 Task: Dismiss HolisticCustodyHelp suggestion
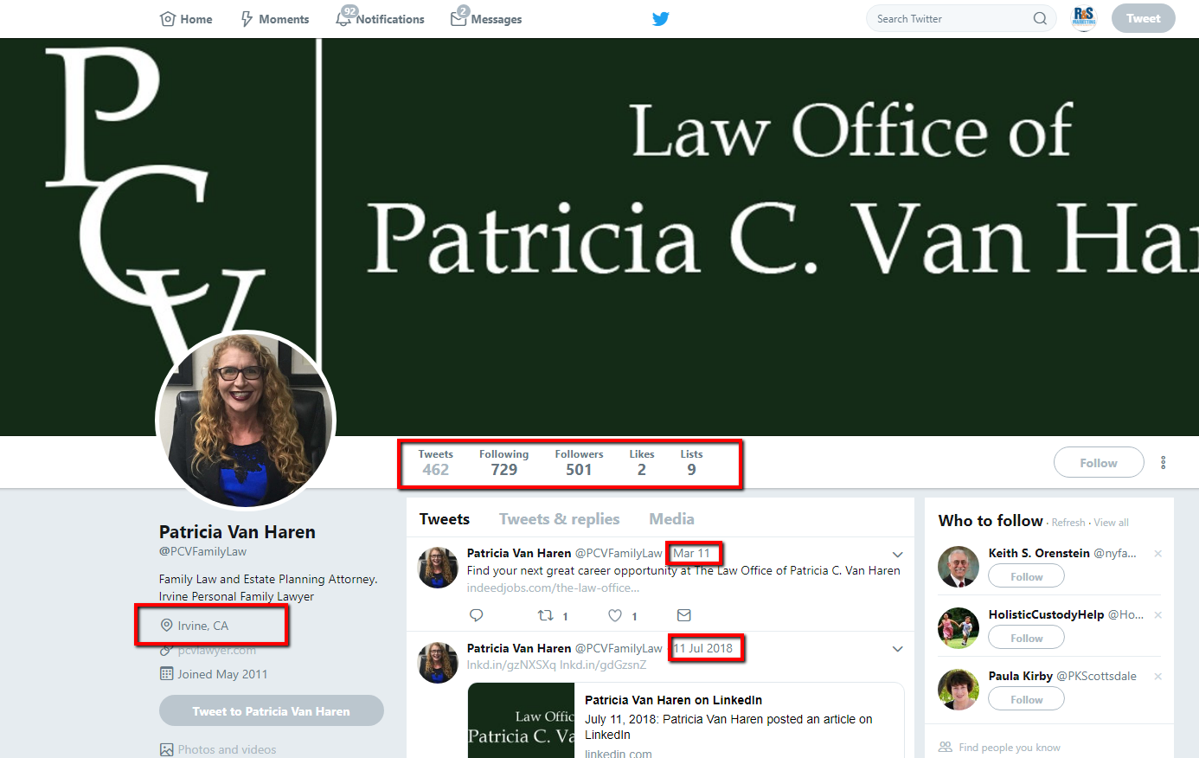tap(1157, 615)
